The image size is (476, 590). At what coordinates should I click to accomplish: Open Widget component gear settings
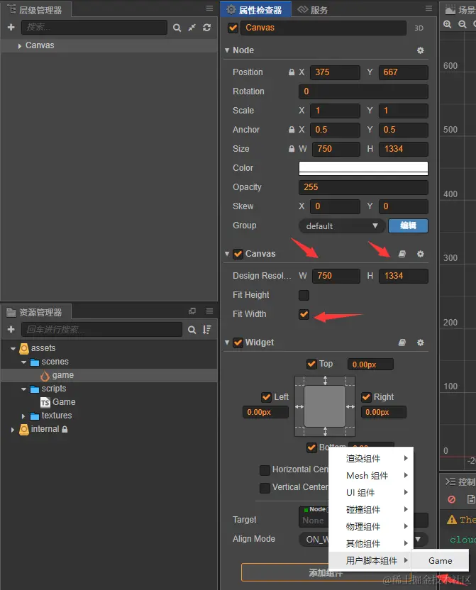[421, 343]
